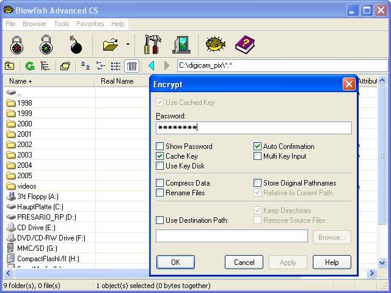Select 3½ Floppy (A:) drive

tap(32, 197)
